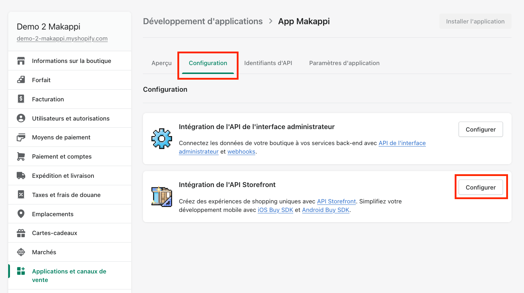524x293 pixels.
Task: Click the Forfait plan icon
Action: pos(21,80)
